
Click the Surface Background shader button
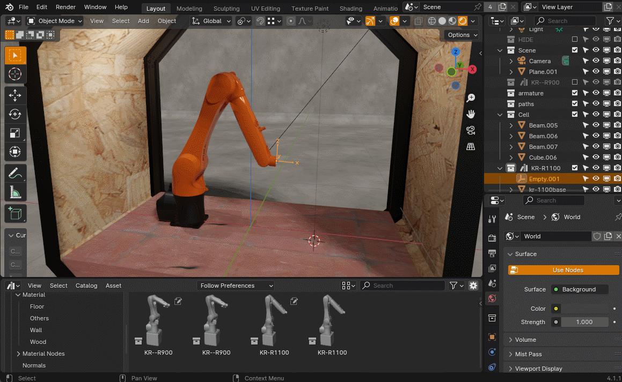[x=580, y=289]
